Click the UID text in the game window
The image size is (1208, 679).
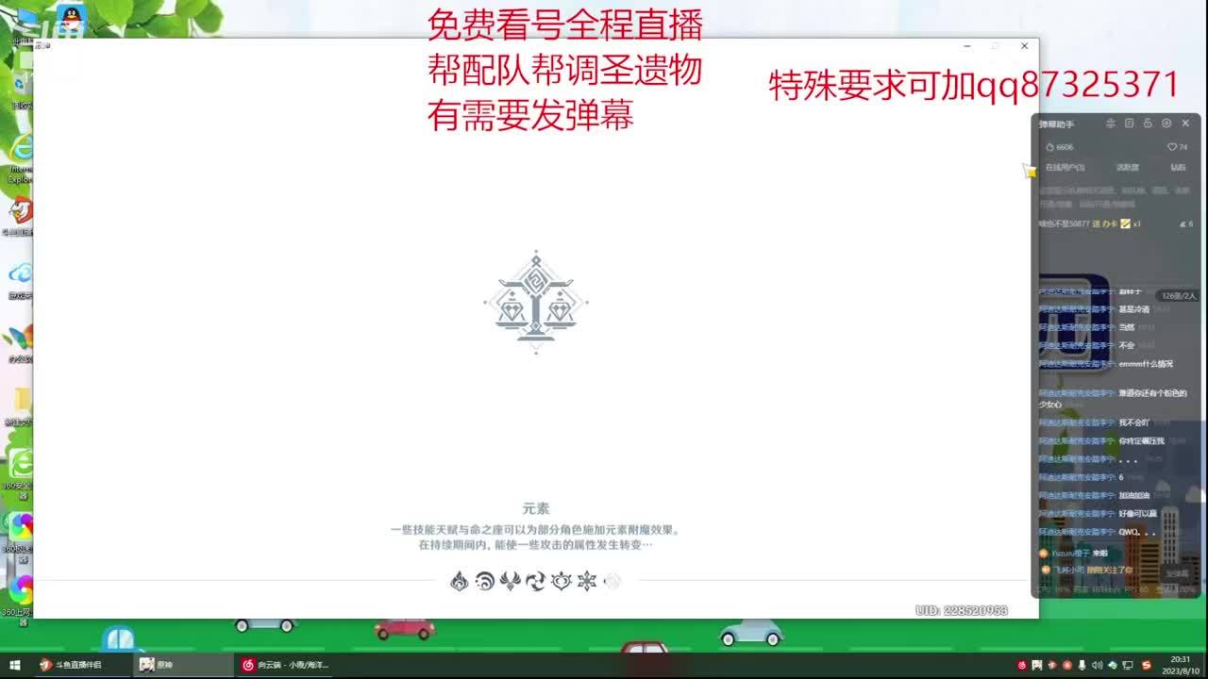pyautogui.click(x=962, y=610)
